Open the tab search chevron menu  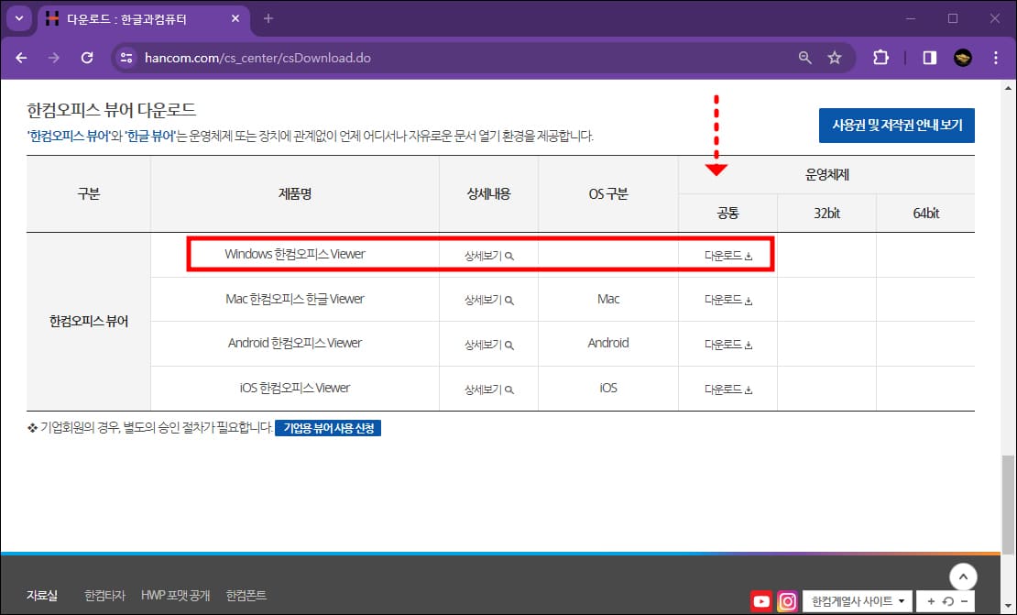(x=18, y=18)
